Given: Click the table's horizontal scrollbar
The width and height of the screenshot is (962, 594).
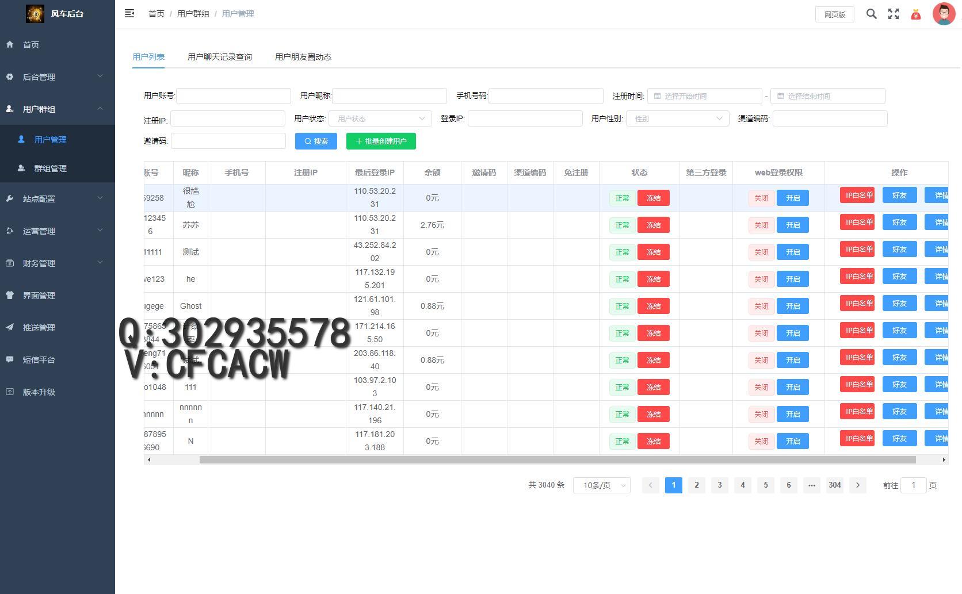Looking at the screenshot, I should coord(557,459).
